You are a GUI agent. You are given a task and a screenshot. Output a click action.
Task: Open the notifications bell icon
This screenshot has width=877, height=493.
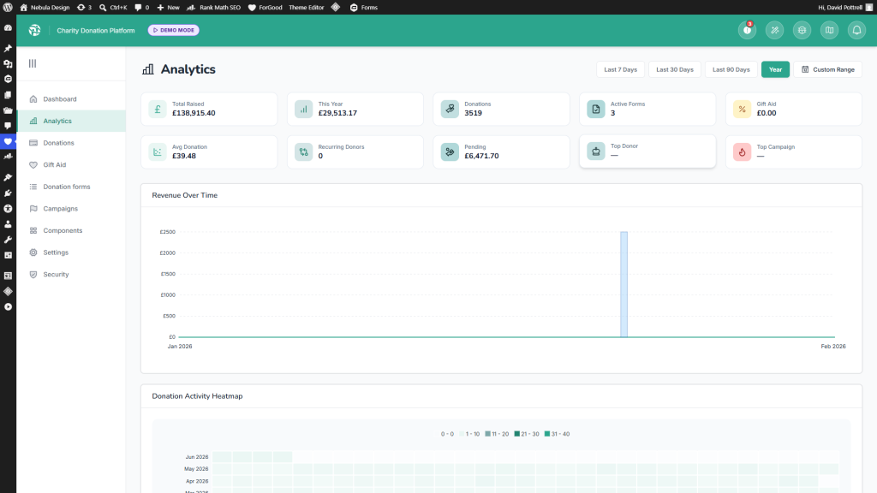[856, 30]
